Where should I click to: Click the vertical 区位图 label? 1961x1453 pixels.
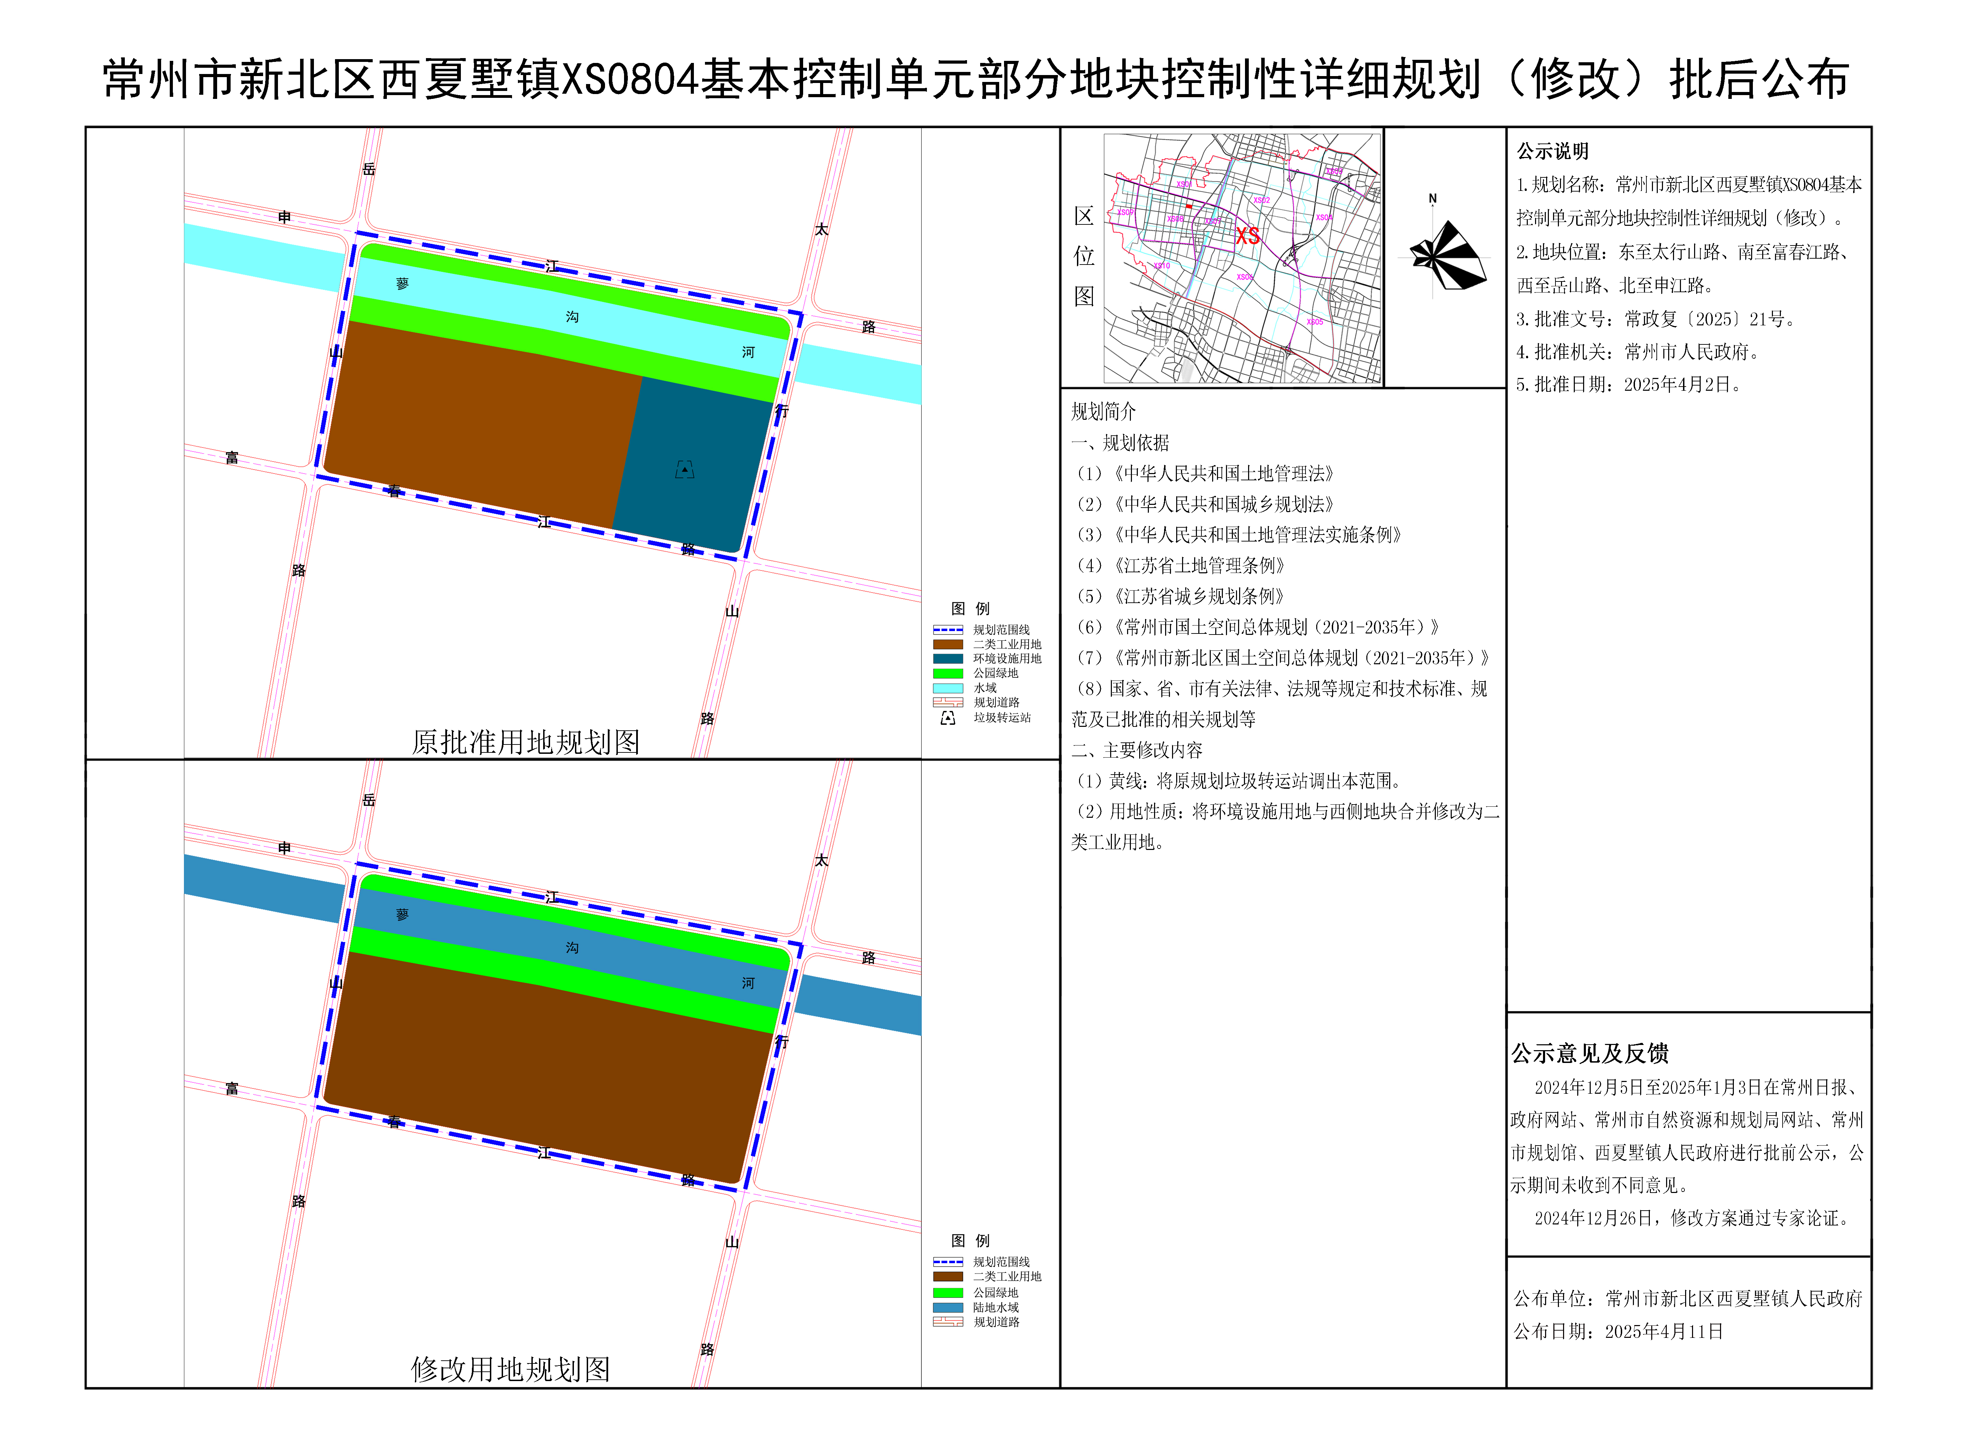pos(1084,256)
